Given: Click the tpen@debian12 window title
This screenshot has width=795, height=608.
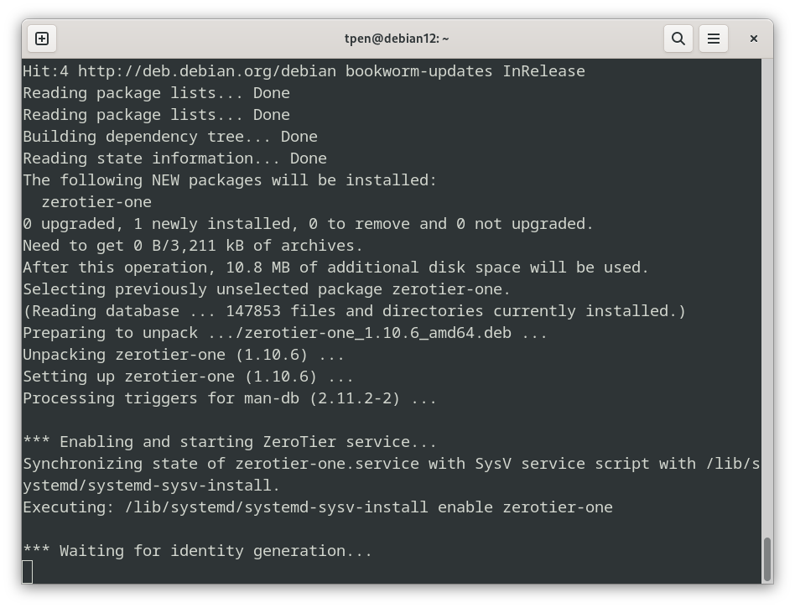Looking at the screenshot, I should pyautogui.click(x=397, y=39).
